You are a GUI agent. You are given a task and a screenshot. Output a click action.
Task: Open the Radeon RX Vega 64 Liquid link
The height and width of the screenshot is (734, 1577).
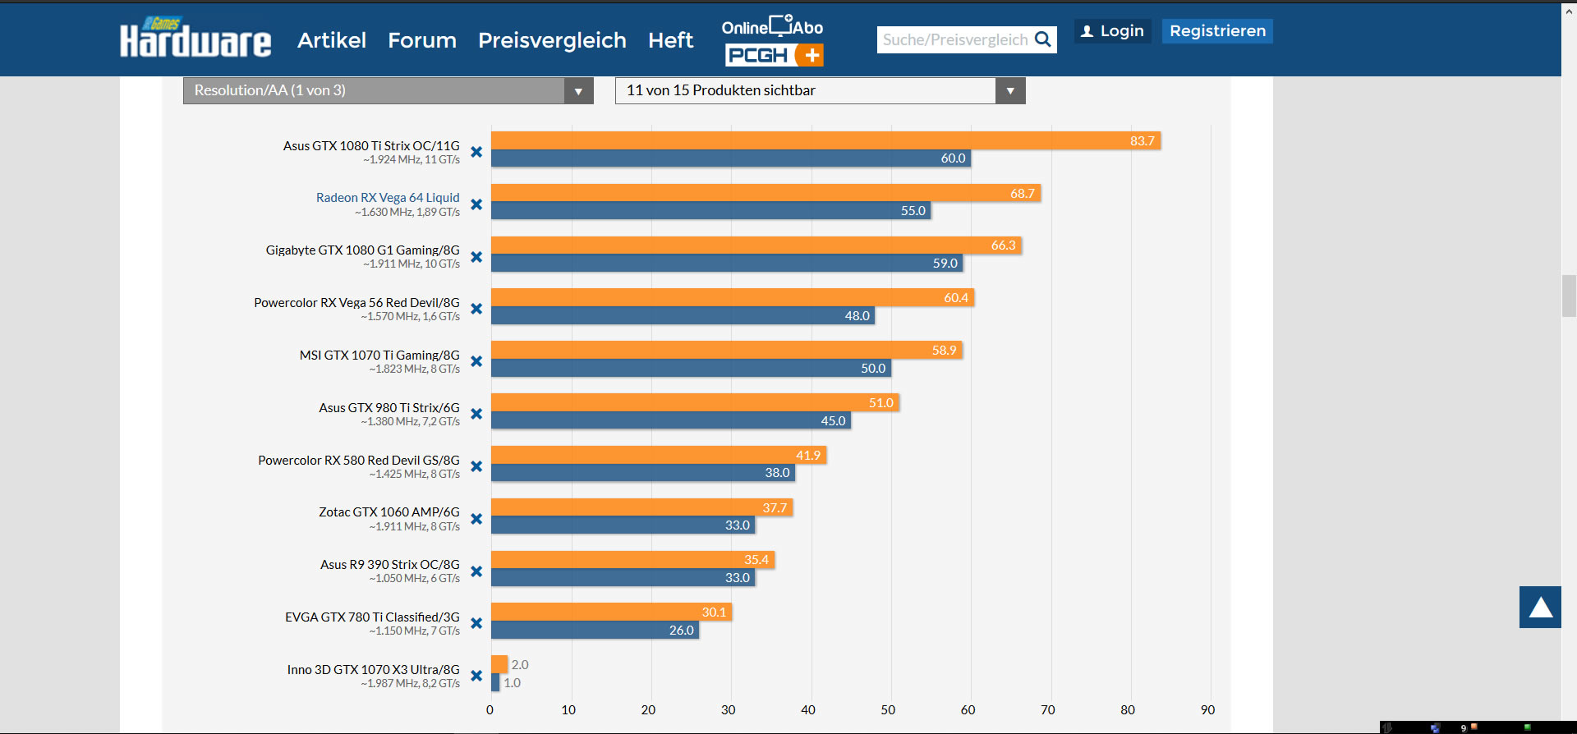388,198
